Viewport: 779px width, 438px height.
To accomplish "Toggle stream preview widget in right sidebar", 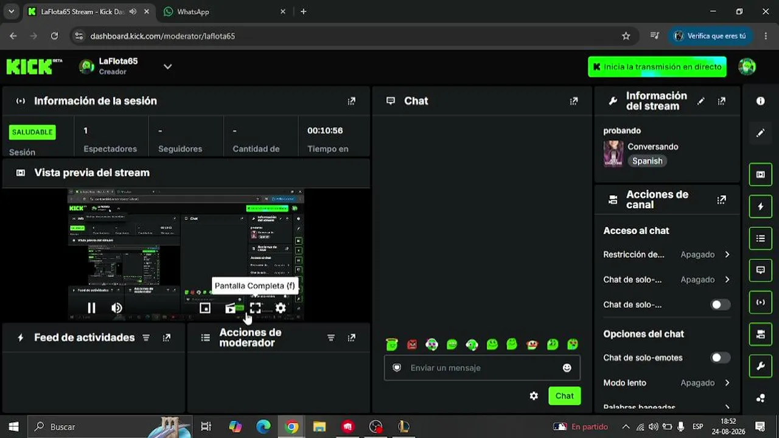I will click(761, 175).
